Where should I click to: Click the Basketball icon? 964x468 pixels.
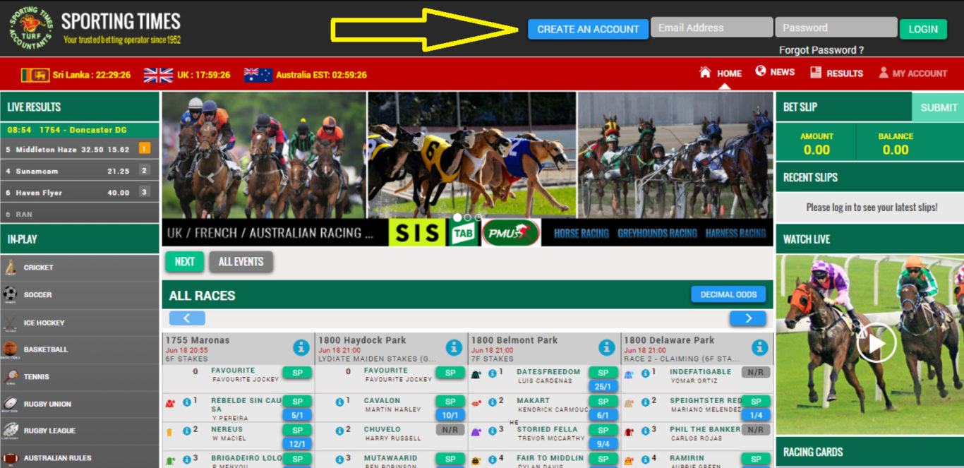[x=10, y=349]
